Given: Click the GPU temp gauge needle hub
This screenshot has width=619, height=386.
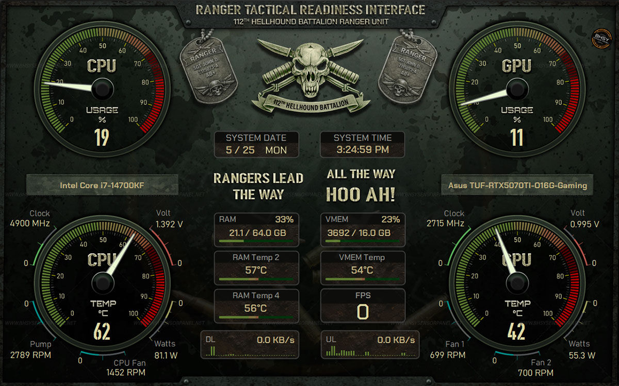Looking at the screenshot, I should tap(517, 283).
